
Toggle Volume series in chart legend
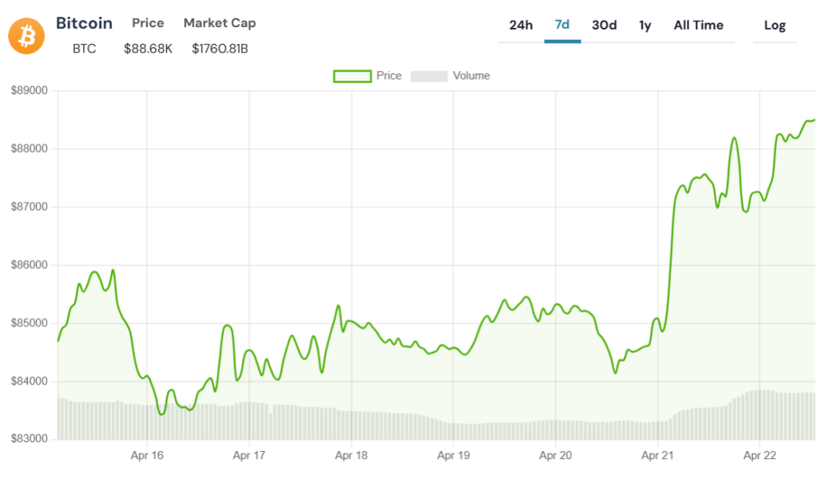pos(451,76)
